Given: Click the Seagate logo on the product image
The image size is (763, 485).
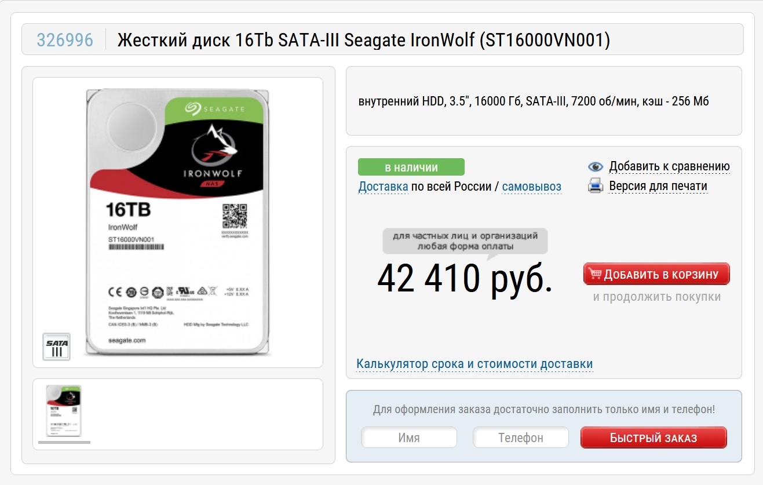Looking at the screenshot, I should 215,108.
